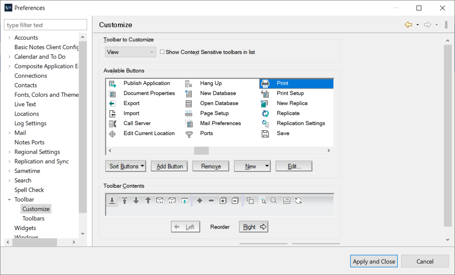Click the Edit... button
Image resolution: width=455 pixels, height=275 pixels.
tap(294, 166)
